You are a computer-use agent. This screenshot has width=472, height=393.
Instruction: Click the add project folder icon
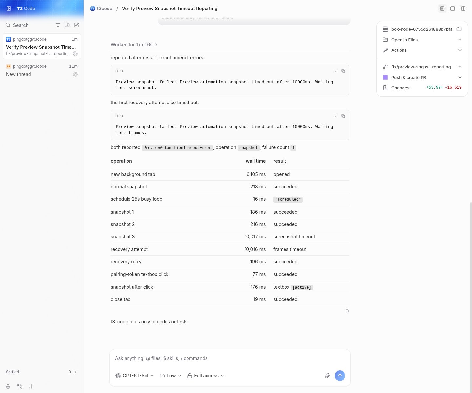coord(67,25)
